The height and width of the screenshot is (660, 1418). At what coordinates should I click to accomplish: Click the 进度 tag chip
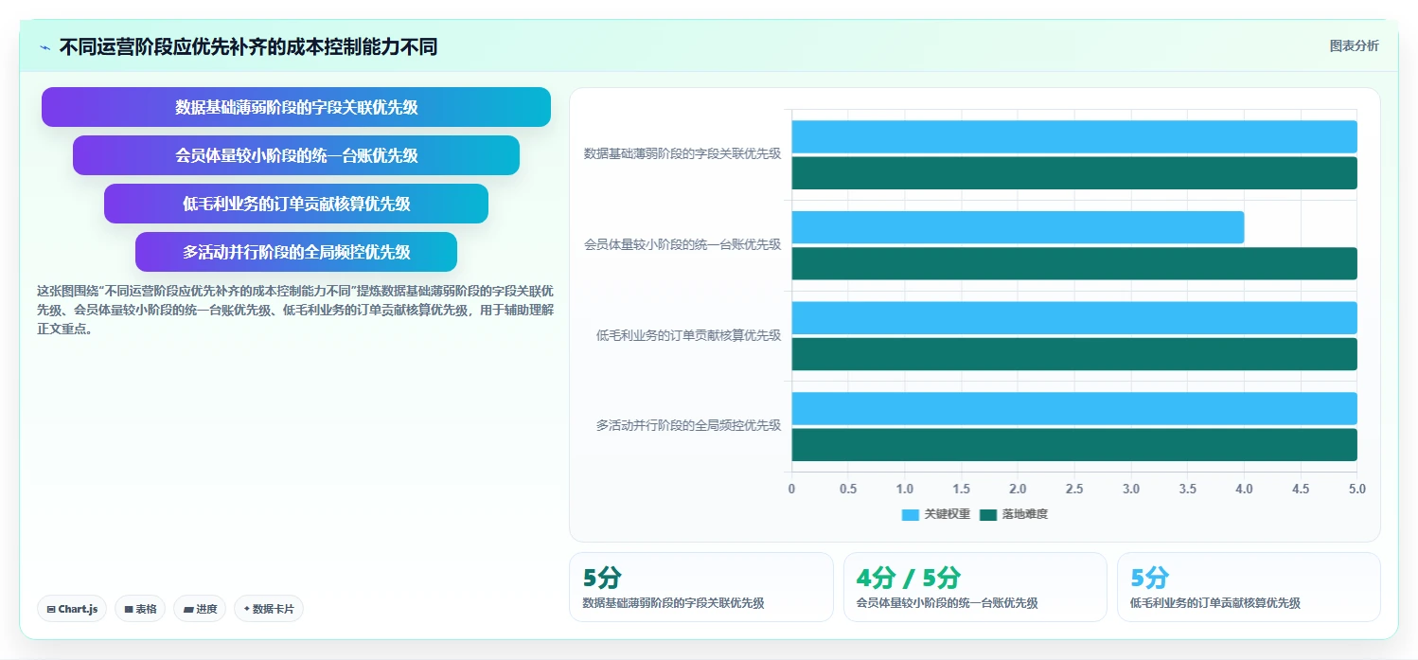pyautogui.click(x=200, y=609)
